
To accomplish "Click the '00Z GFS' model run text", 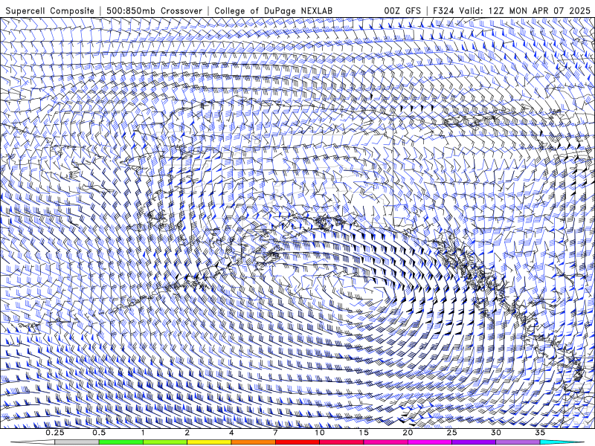I will pyautogui.click(x=402, y=10).
